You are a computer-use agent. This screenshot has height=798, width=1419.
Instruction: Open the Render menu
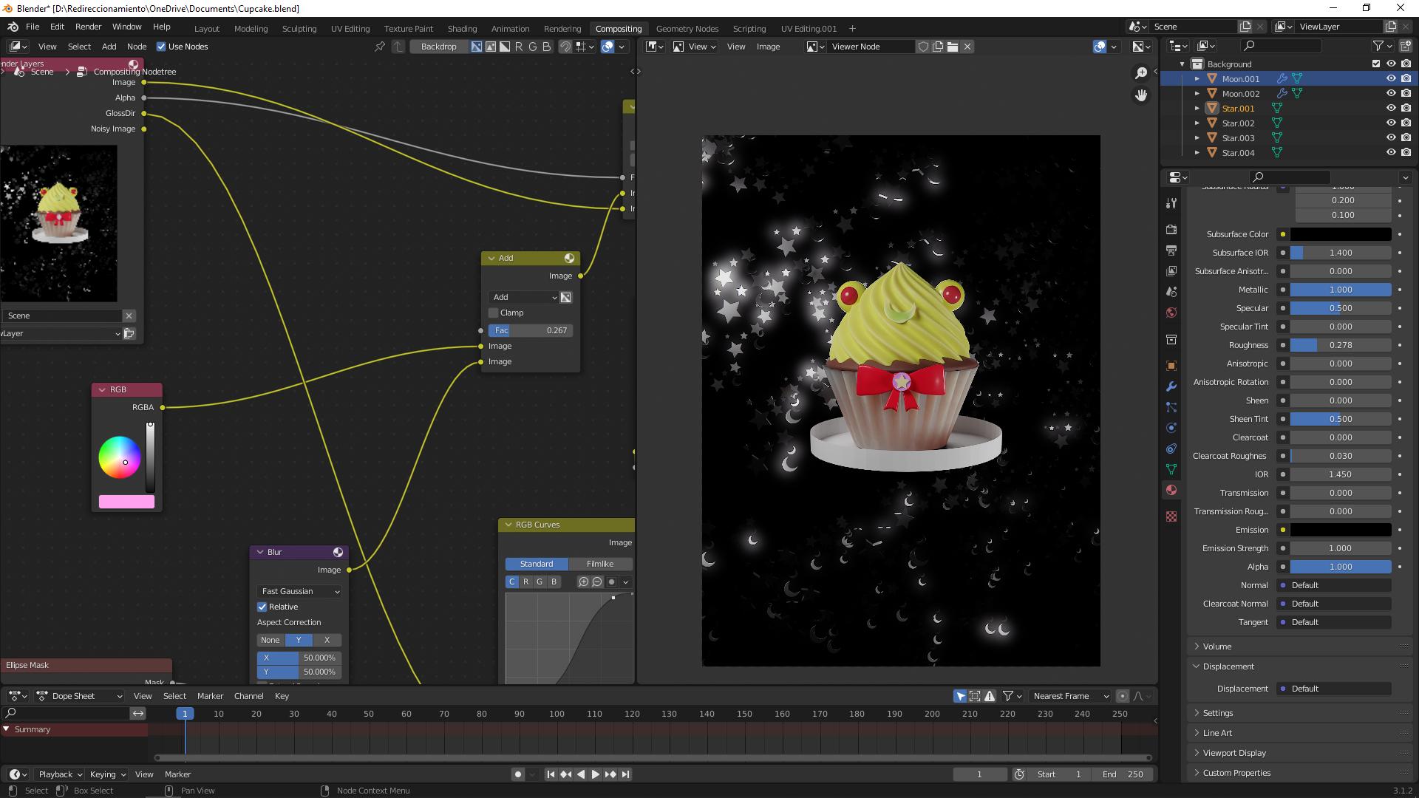pyautogui.click(x=88, y=27)
